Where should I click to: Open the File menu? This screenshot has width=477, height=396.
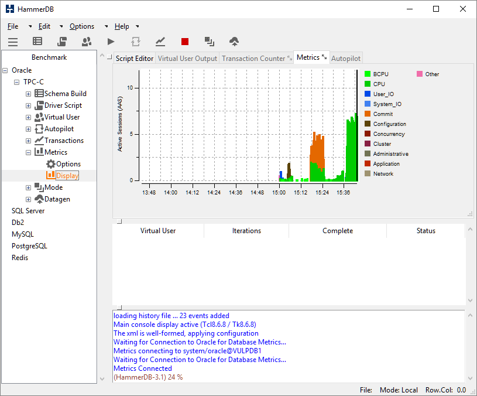(13, 26)
